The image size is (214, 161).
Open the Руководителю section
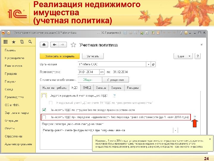[15, 58]
